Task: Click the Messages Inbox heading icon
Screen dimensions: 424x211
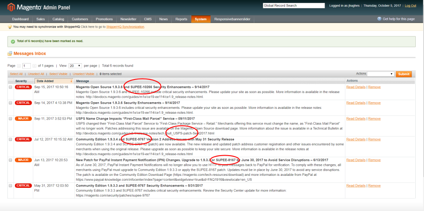Action: pos(10,53)
